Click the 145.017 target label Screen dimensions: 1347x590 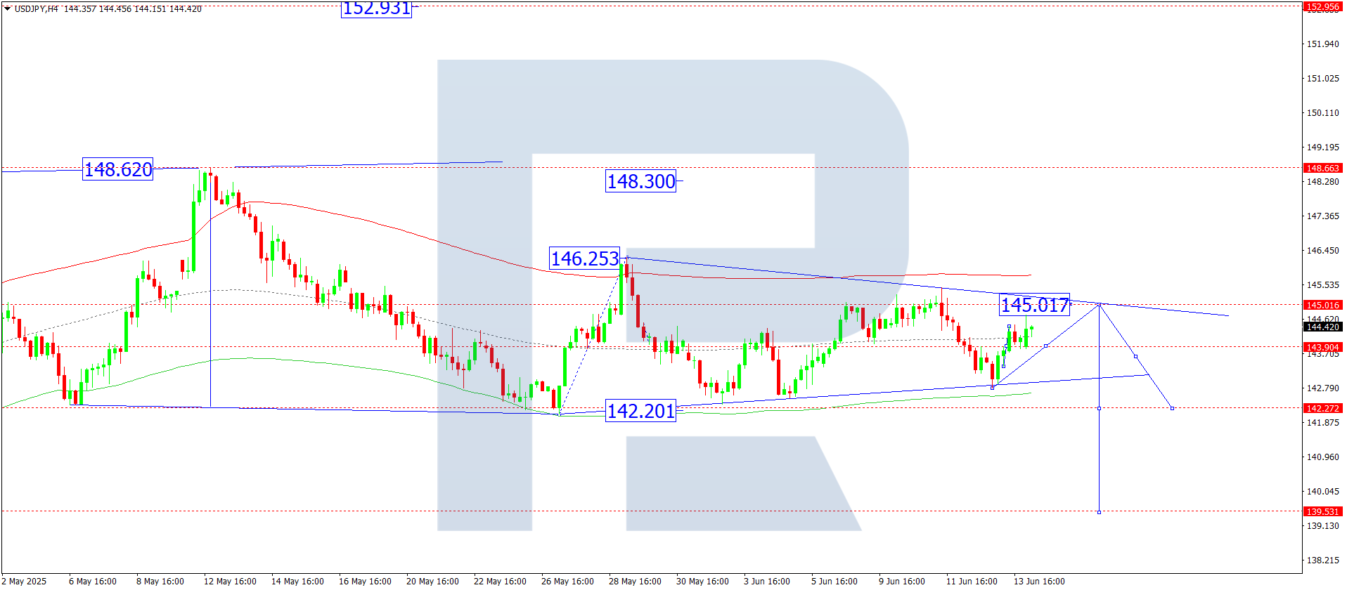1034,305
